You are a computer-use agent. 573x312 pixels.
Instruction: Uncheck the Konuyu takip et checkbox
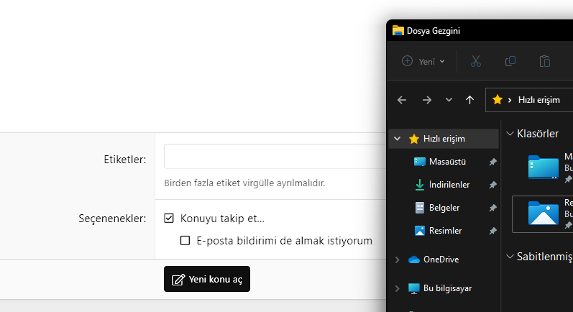169,219
